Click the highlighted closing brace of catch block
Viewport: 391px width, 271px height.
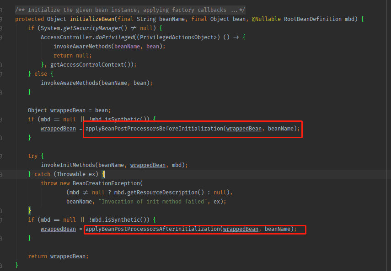[x=29, y=211]
